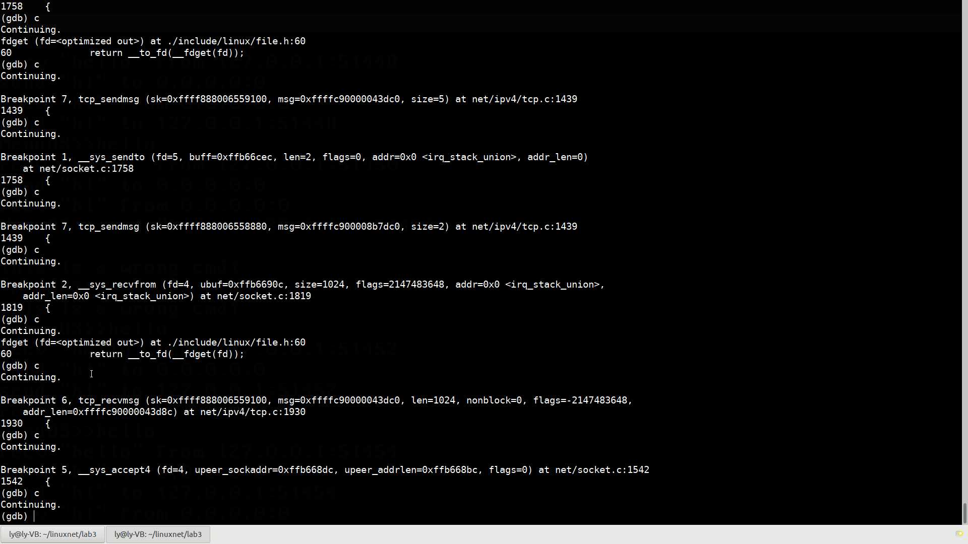Click the line ending 'at net/socket.c:1819'
Screen dimensions: 968x544
[x=167, y=296]
